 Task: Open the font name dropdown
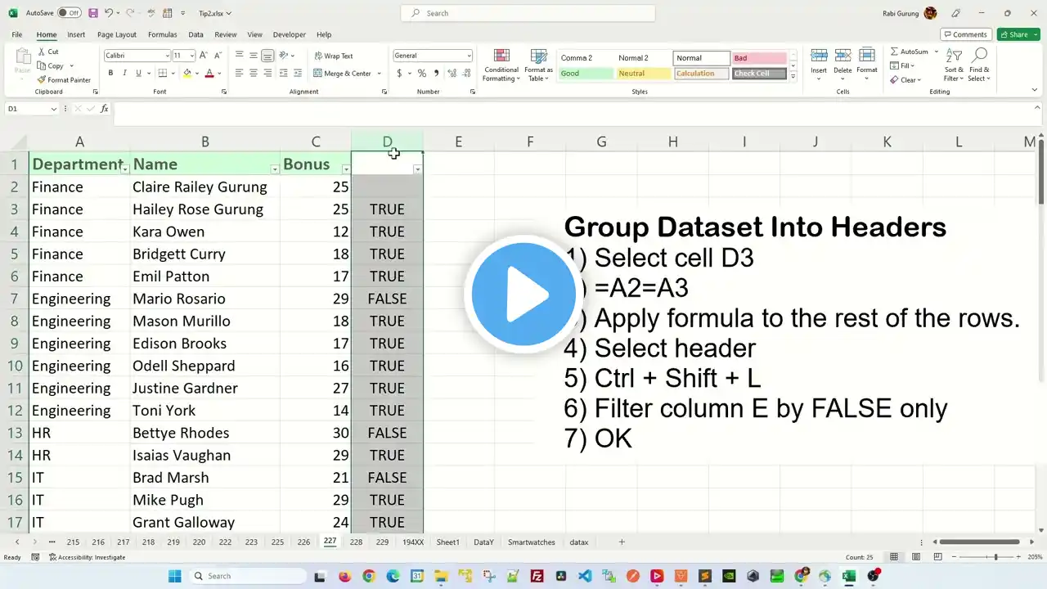coord(166,56)
